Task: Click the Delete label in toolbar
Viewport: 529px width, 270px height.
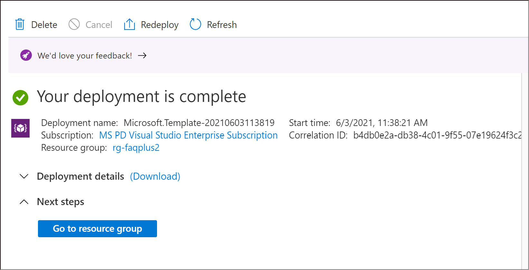Action: click(x=44, y=25)
